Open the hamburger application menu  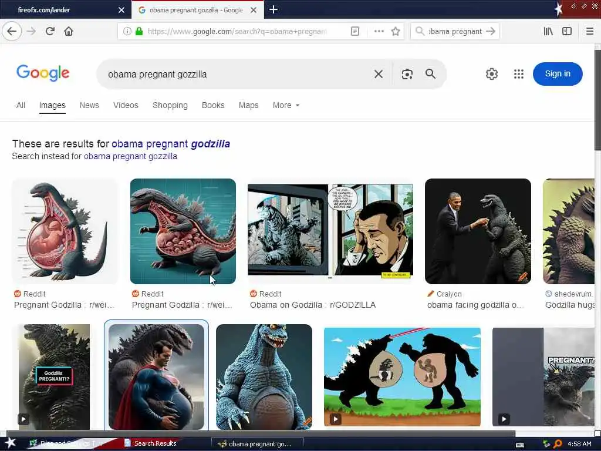click(590, 32)
